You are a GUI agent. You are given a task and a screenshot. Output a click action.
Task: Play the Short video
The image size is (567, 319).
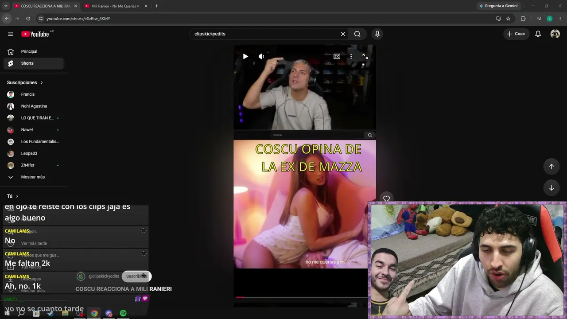(x=245, y=56)
